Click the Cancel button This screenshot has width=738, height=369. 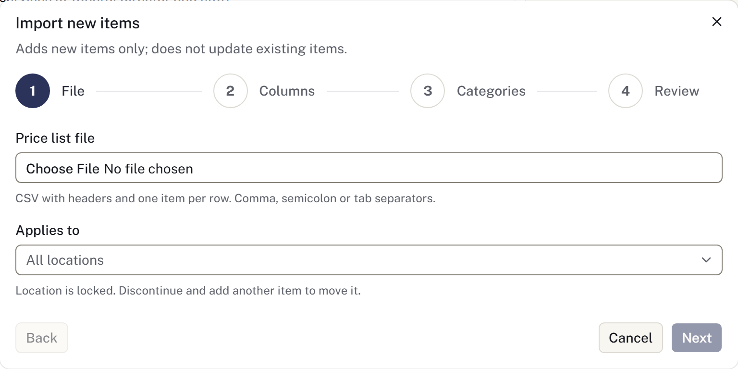(x=630, y=338)
